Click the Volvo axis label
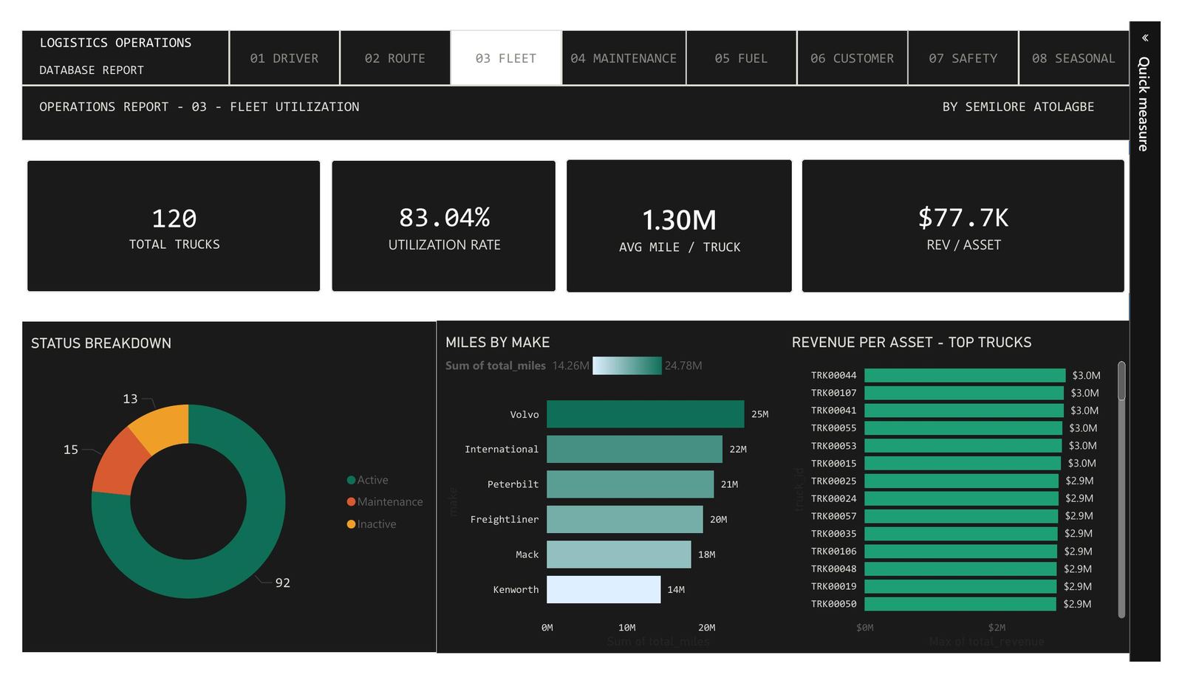1182x683 pixels. tap(525, 415)
